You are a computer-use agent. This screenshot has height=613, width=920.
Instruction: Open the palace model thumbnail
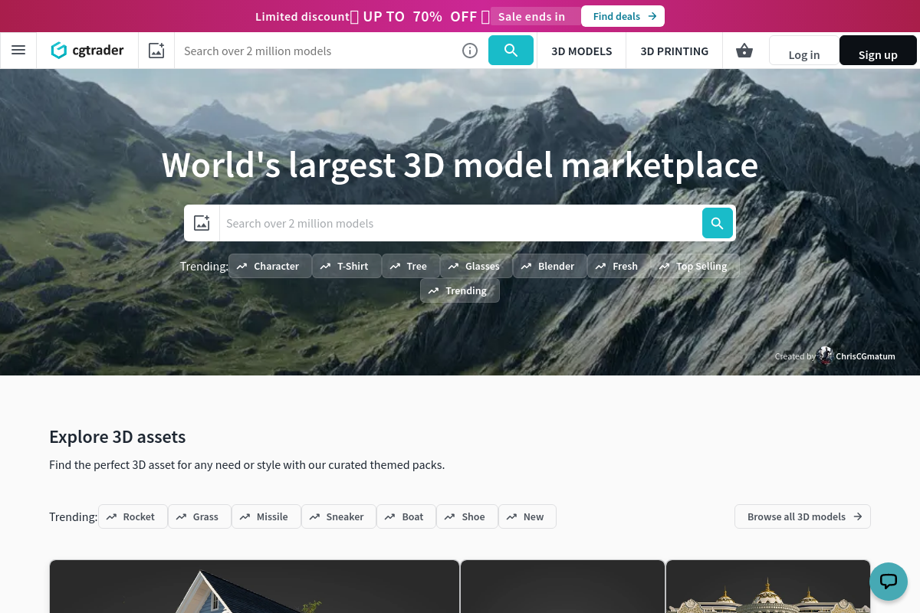768,586
